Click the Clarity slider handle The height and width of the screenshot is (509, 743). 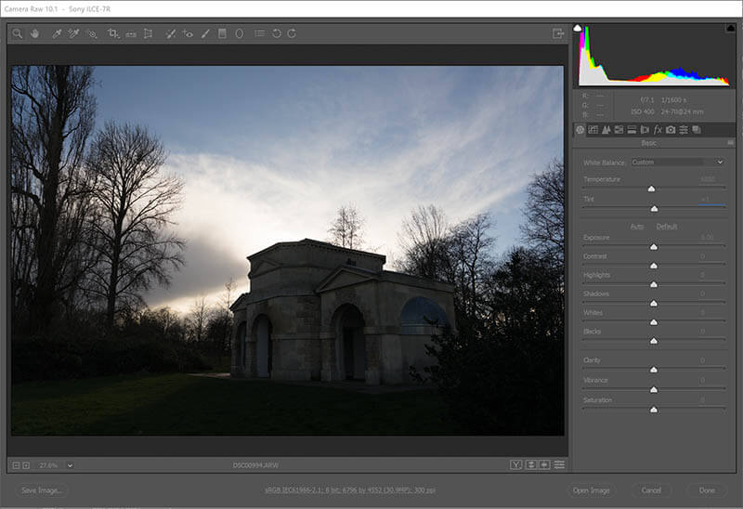tap(654, 370)
